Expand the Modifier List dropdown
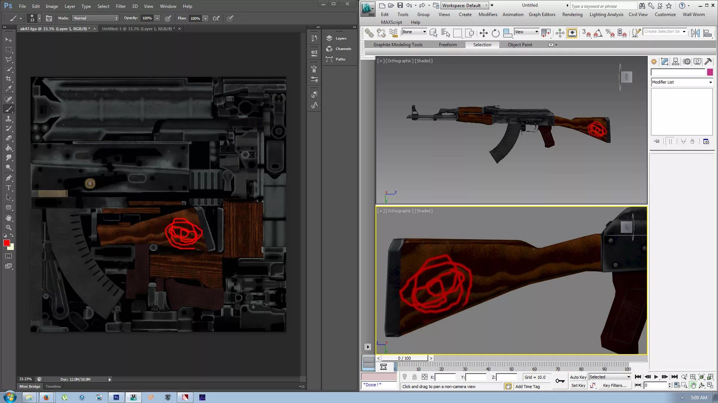 tap(681, 82)
